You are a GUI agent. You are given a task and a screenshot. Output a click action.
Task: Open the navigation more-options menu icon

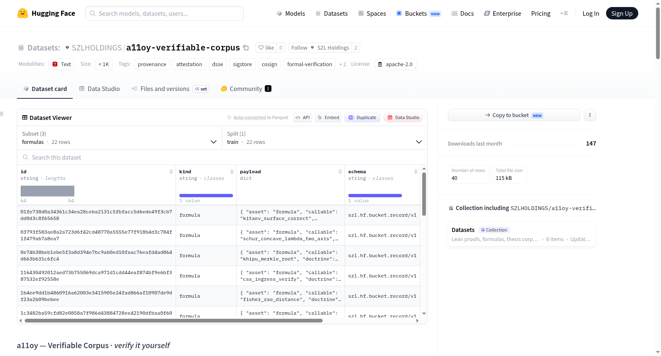pos(564,13)
